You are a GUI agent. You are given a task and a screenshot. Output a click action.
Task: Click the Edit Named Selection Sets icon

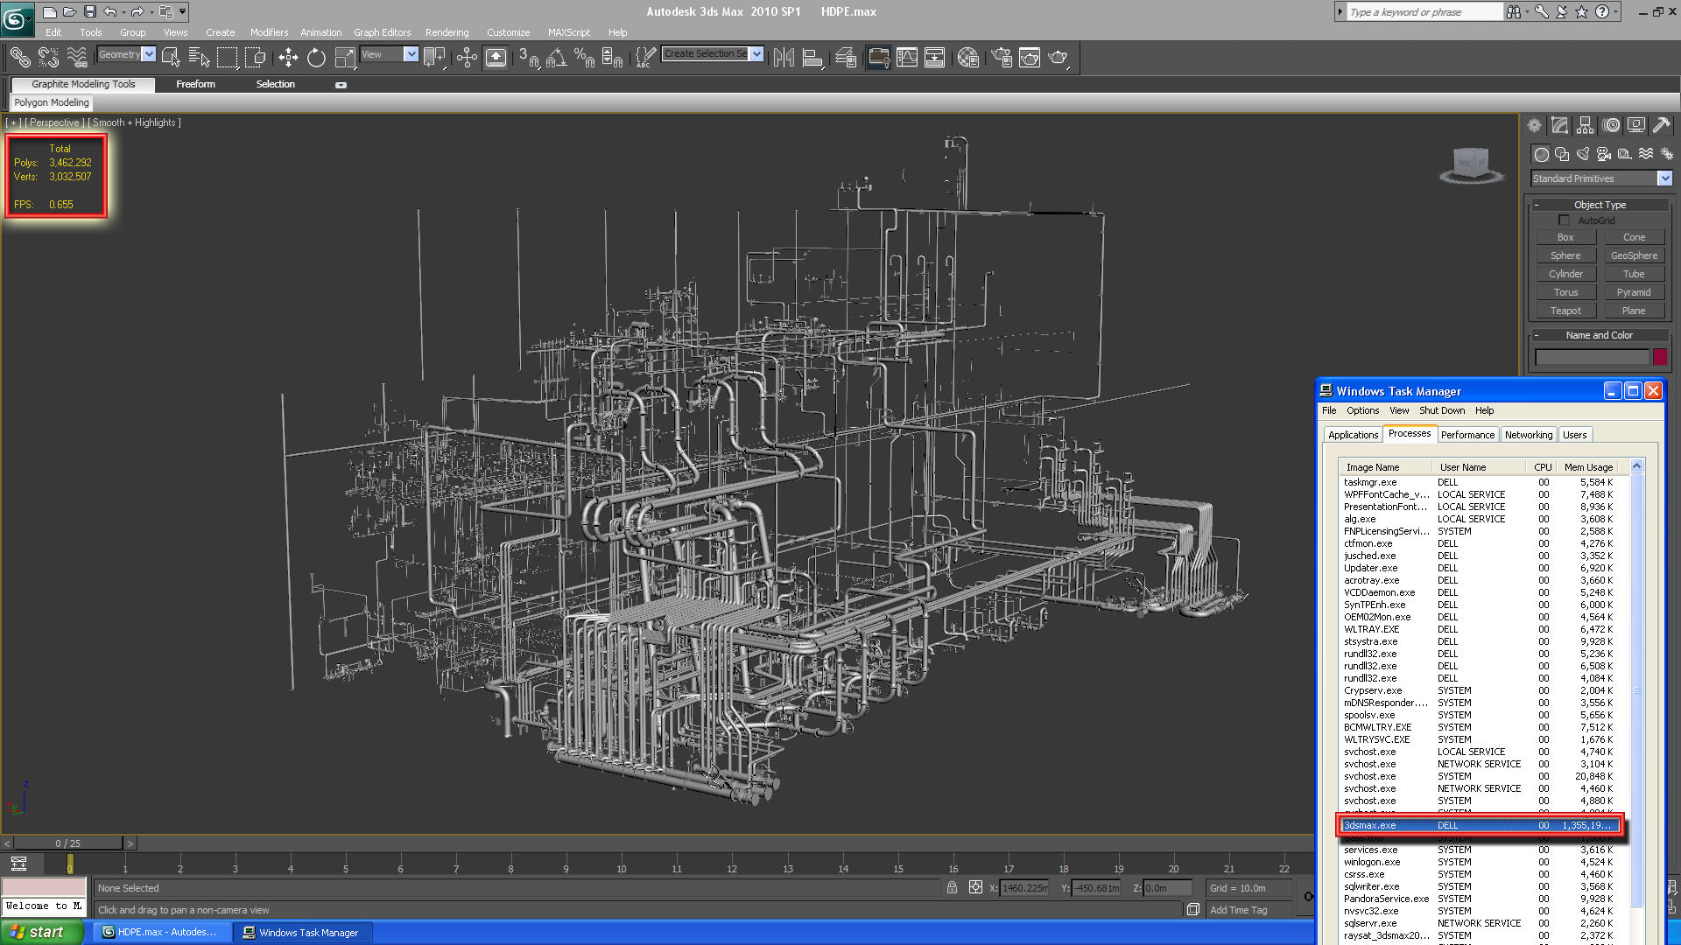[645, 58]
